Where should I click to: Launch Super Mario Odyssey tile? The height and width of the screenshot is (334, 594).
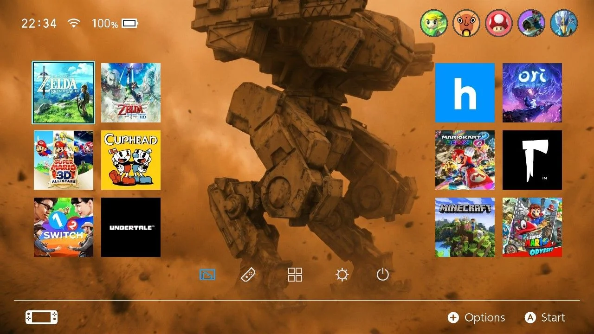tap(532, 227)
